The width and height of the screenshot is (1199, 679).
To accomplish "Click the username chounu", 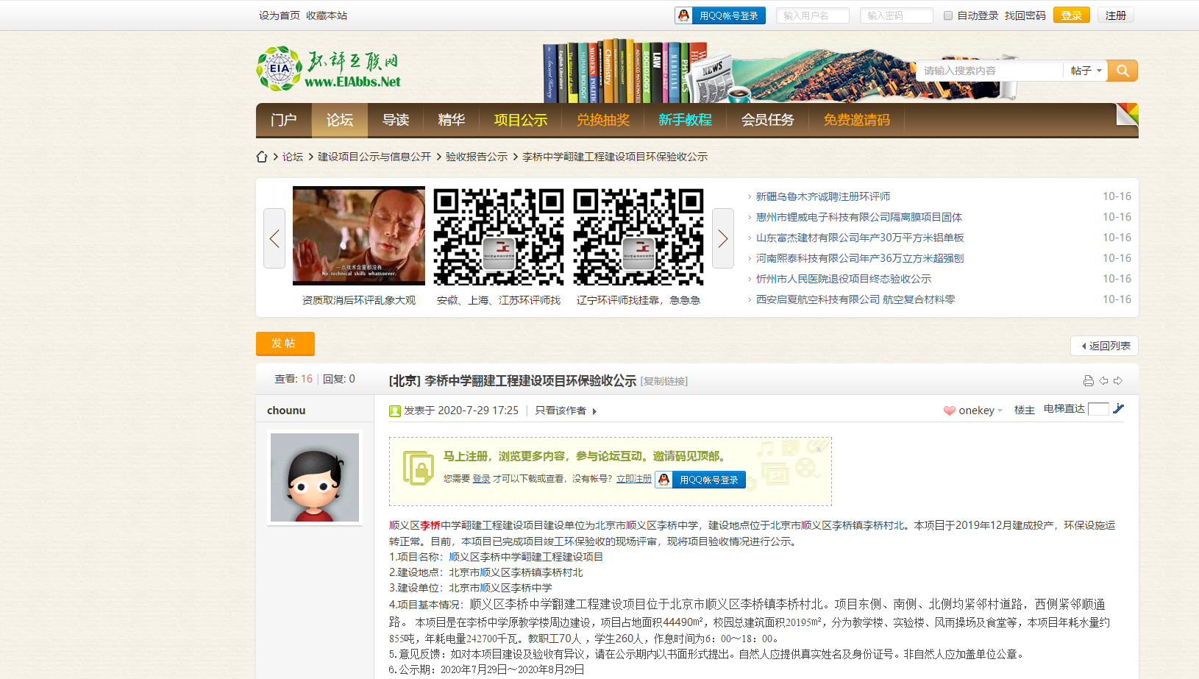I will click(286, 410).
